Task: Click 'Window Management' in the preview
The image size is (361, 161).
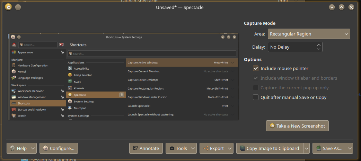Action: pyautogui.click(x=32, y=97)
